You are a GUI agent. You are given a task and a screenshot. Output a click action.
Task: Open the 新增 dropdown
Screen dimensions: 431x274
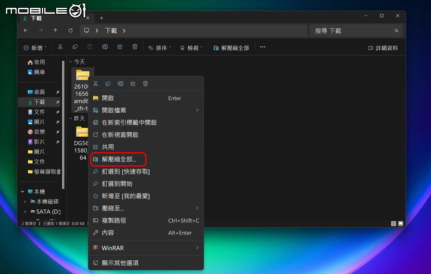[x=35, y=48]
